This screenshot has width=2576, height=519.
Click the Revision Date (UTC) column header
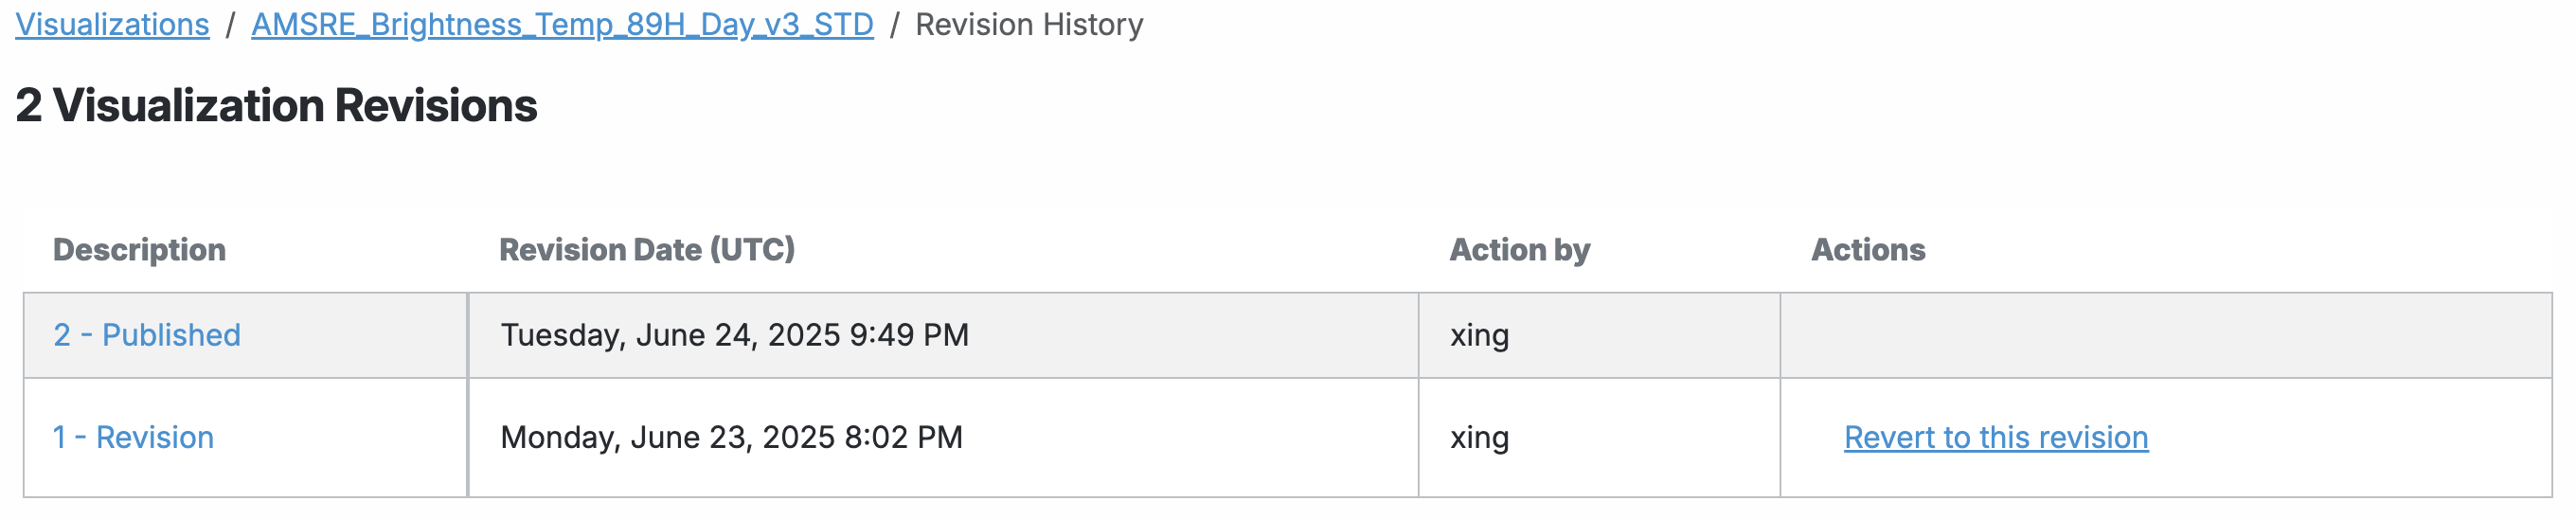646,249
